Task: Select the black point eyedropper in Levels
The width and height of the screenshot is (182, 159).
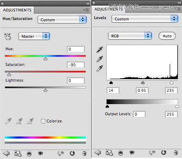Action: 99,49
